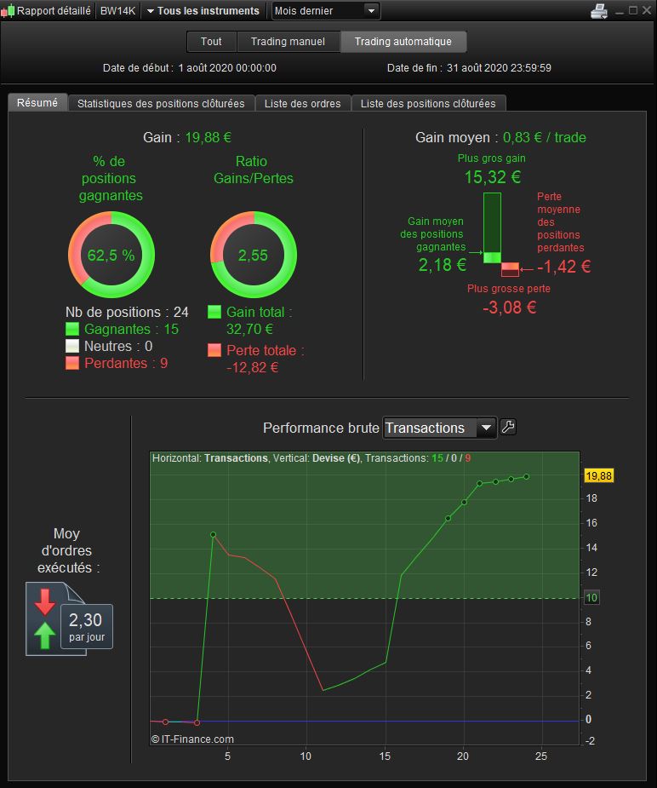Screen dimensions: 657x788
Task: Open the Transactions performance dropdown
Action: [x=440, y=428]
